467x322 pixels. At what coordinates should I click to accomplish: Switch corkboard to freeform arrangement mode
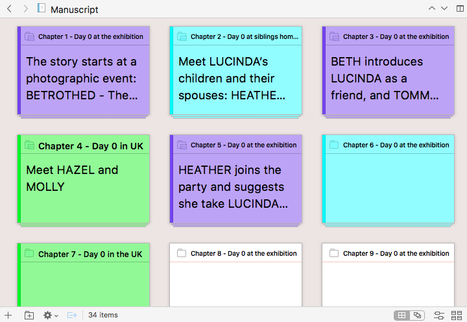[418, 315]
